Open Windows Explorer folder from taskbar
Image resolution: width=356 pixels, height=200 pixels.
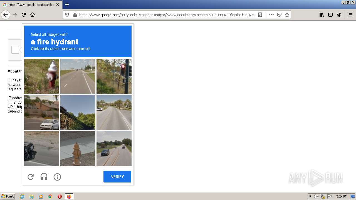click(31, 196)
